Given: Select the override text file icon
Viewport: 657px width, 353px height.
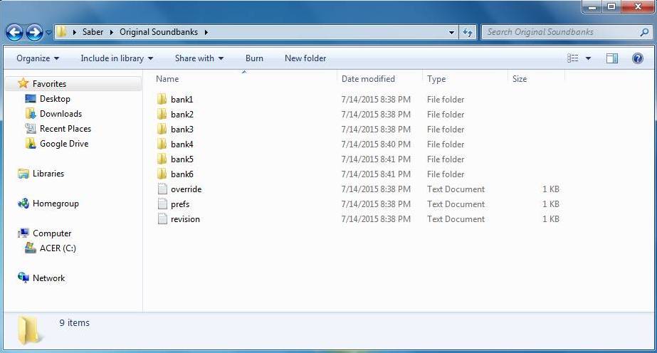Looking at the screenshot, I should [162, 189].
